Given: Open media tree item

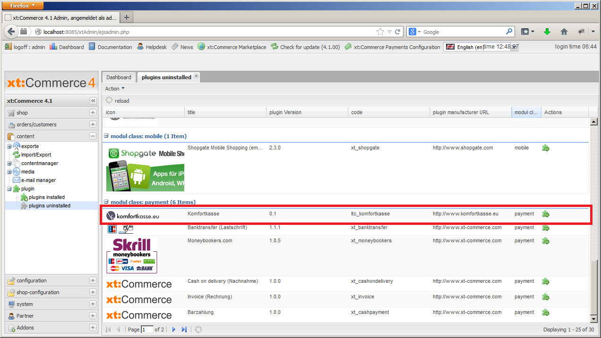Looking at the screenshot, I should [28, 172].
